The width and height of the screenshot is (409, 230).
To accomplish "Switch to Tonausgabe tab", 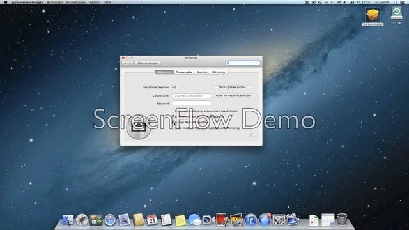I will (184, 72).
